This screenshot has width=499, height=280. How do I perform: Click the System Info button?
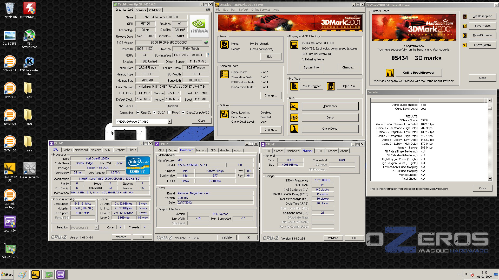coord(311,67)
